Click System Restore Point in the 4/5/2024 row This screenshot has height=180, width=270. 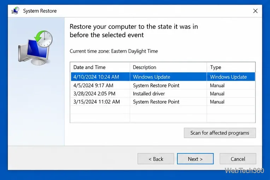[156, 85]
